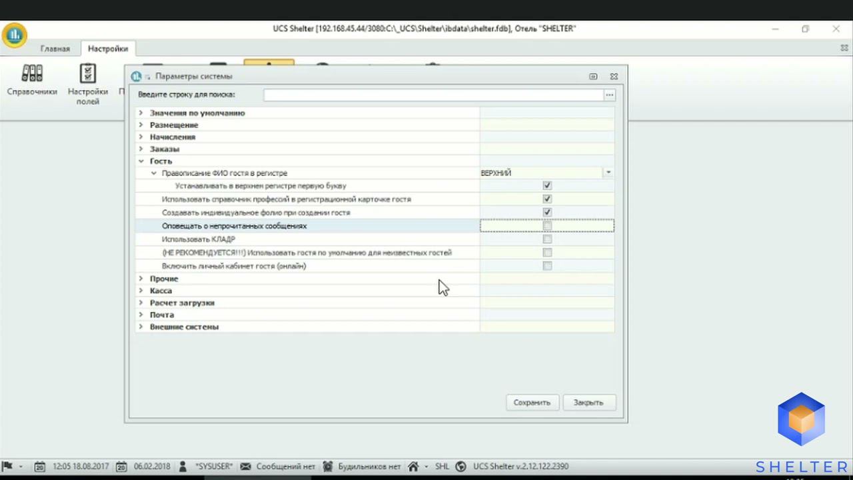The image size is (853, 480).
Task: Click '*SYSUSER*' text in the status bar
Action: [x=213, y=467]
